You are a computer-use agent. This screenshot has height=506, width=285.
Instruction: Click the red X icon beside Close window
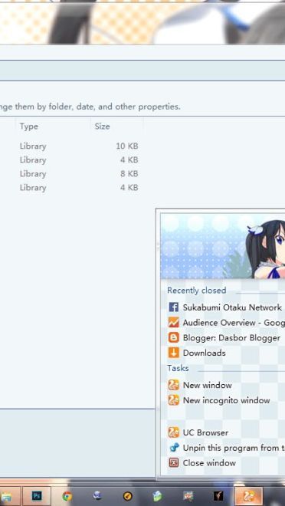(174, 463)
